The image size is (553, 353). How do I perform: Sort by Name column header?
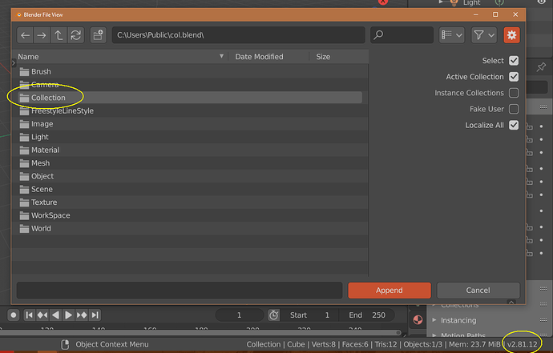120,57
